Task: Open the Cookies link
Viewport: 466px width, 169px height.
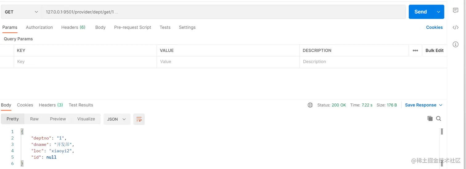Action: click(434, 27)
